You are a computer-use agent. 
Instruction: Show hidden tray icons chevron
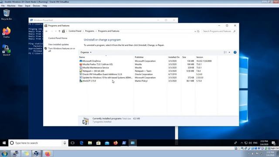[242, 143]
